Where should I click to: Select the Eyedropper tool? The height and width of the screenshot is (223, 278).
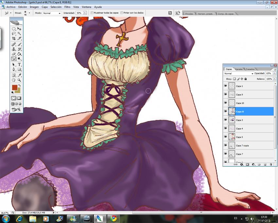click(x=19, y=75)
